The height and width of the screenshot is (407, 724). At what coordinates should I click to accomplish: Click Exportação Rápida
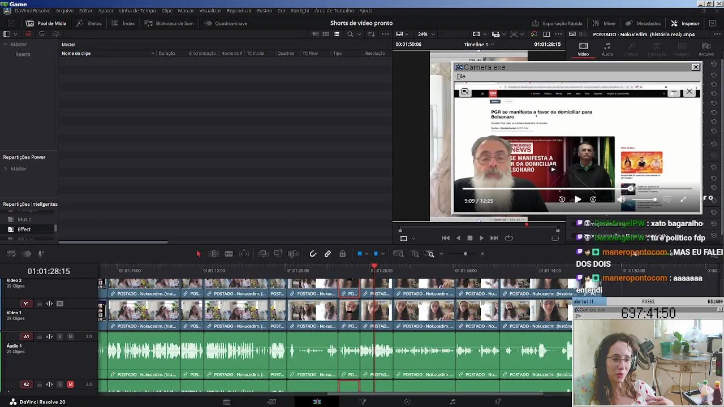[x=557, y=23]
